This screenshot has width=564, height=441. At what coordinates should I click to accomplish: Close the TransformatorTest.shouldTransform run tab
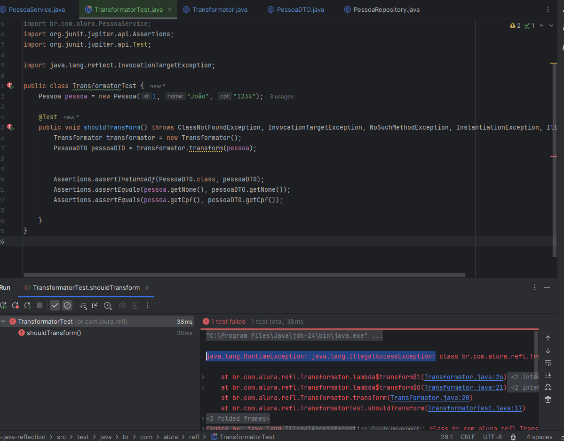pyautogui.click(x=147, y=288)
